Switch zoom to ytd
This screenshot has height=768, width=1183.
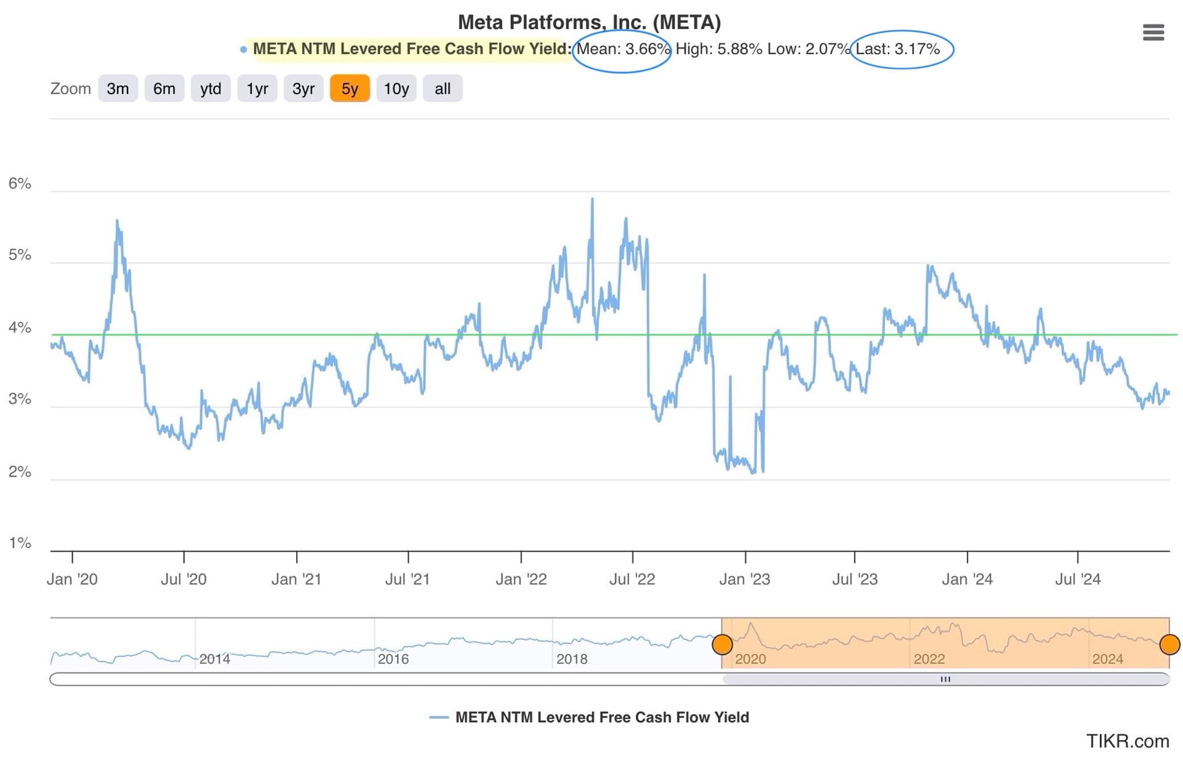pyautogui.click(x=211, y=89)
